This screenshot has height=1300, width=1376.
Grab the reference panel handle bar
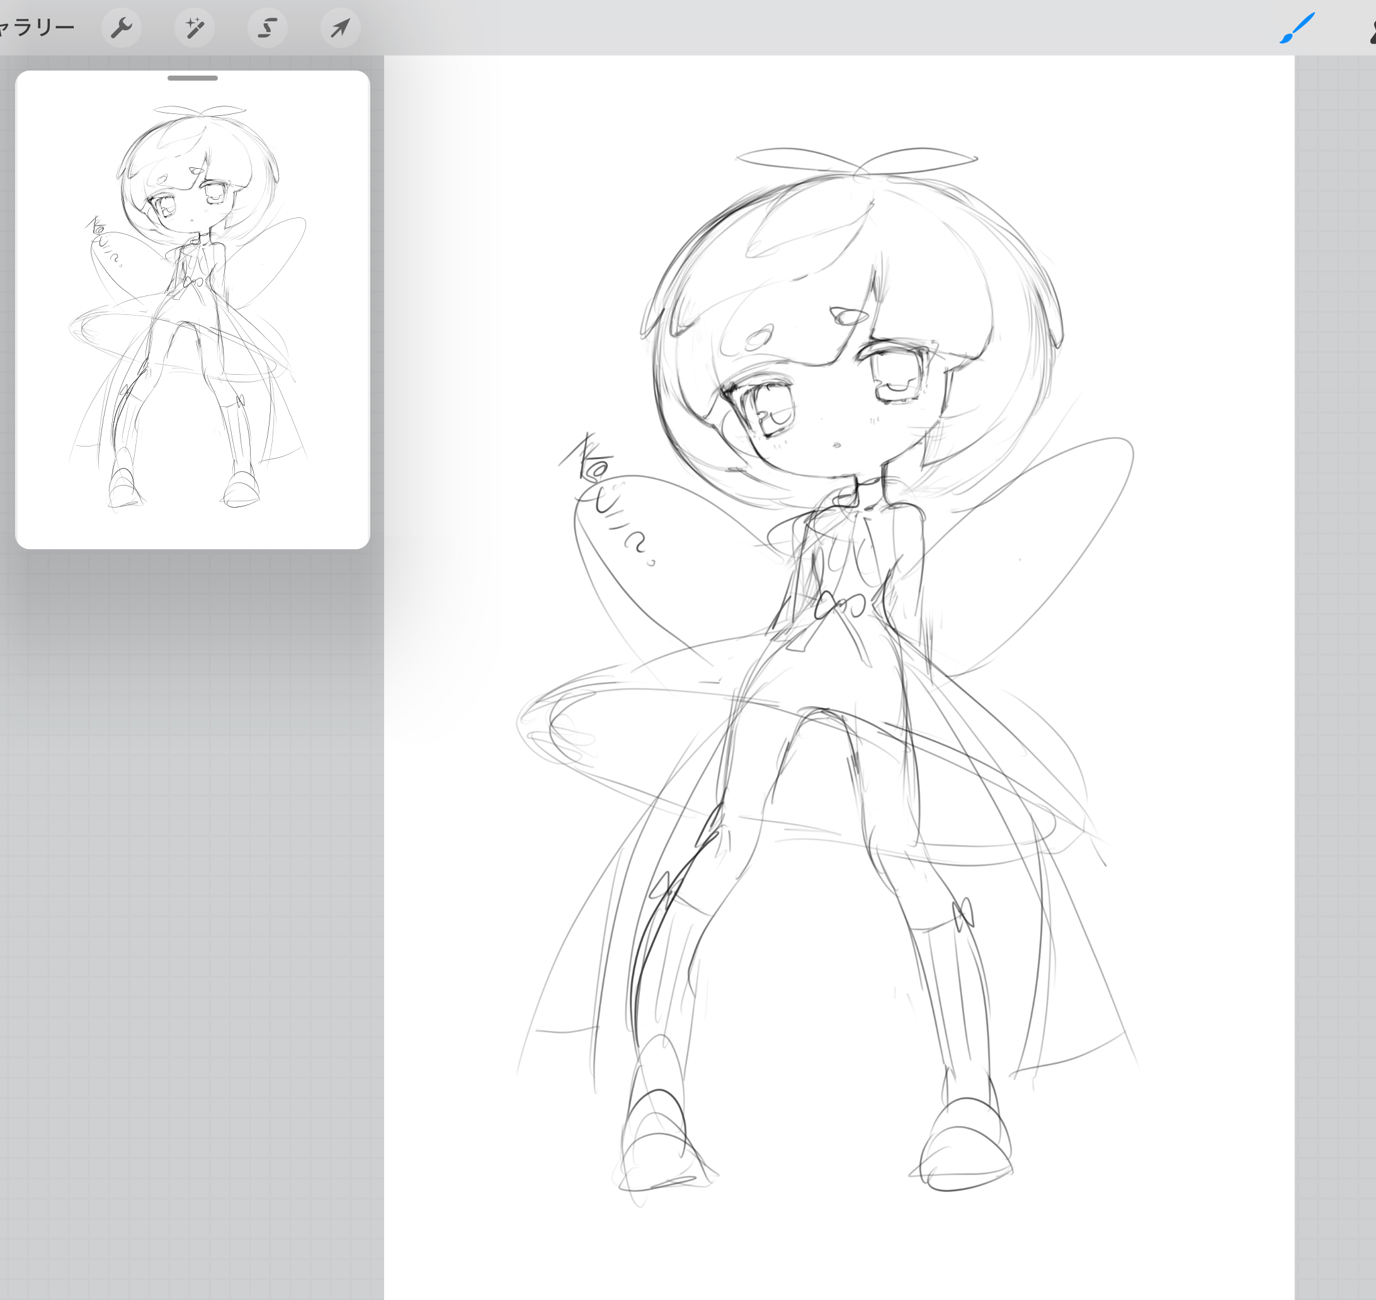[193, 78]
